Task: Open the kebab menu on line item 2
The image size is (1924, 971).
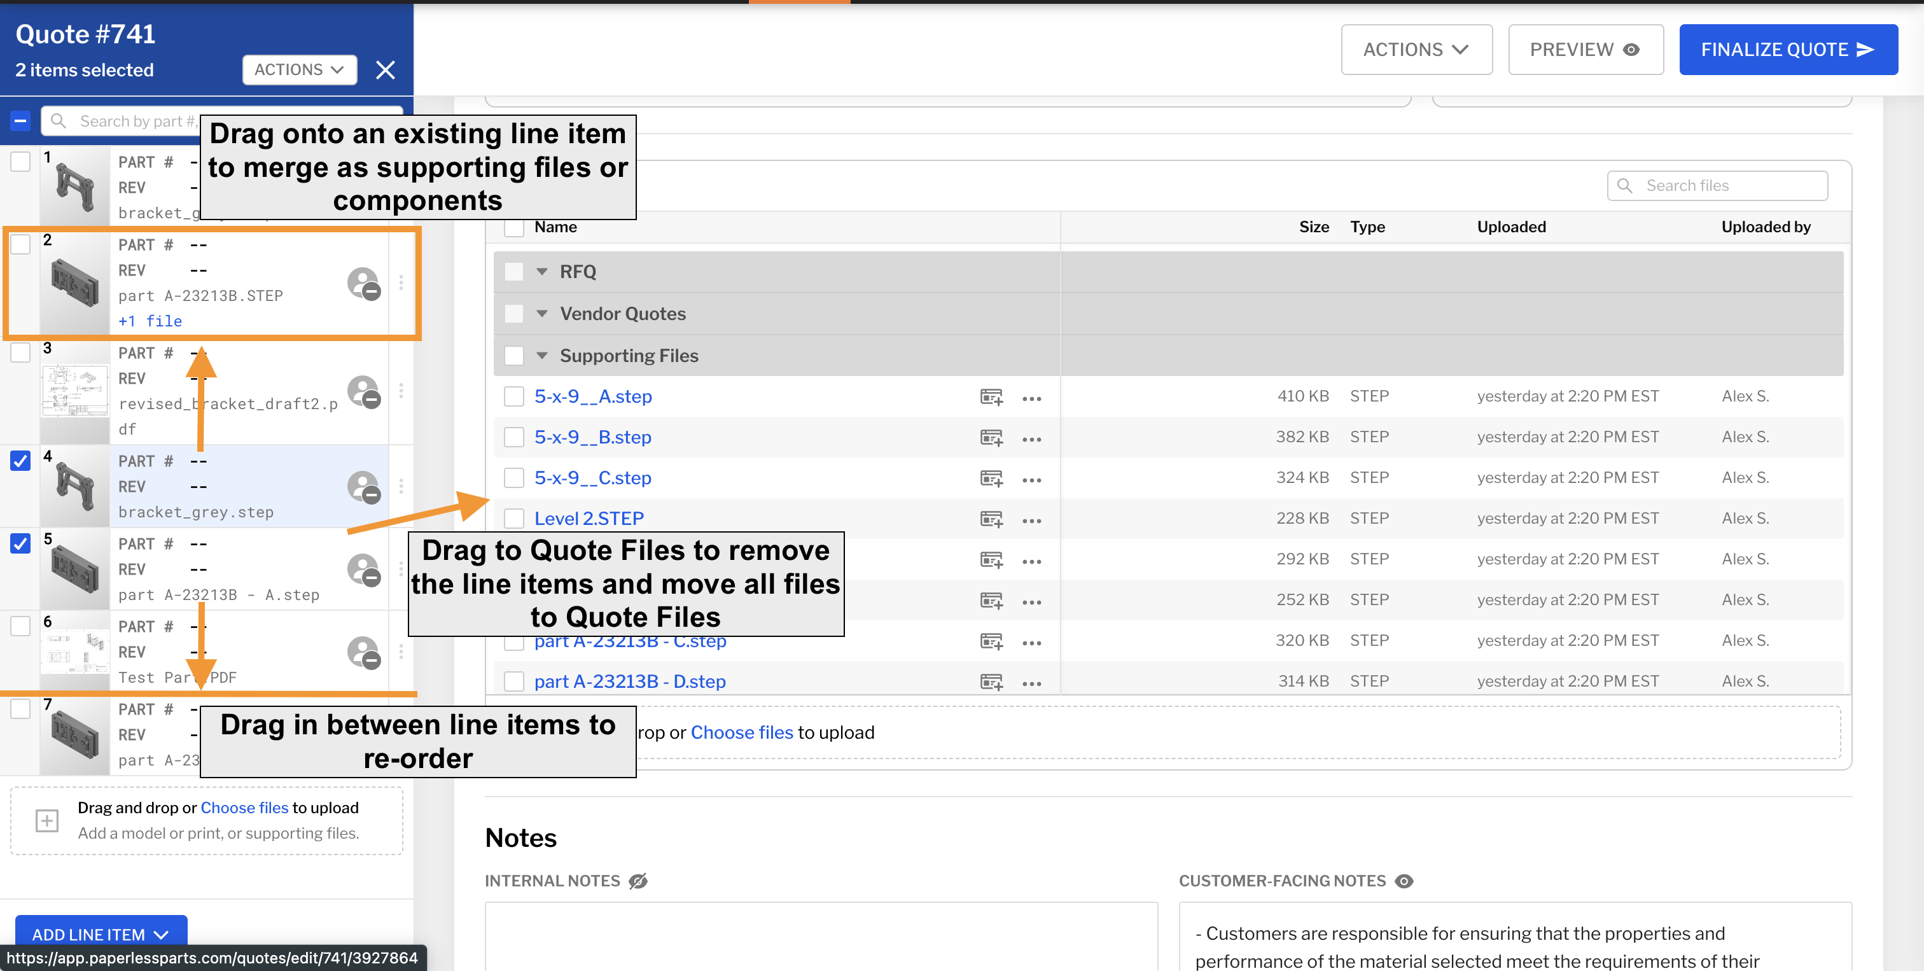Action: pyautogui.click(x=401, y=283)
